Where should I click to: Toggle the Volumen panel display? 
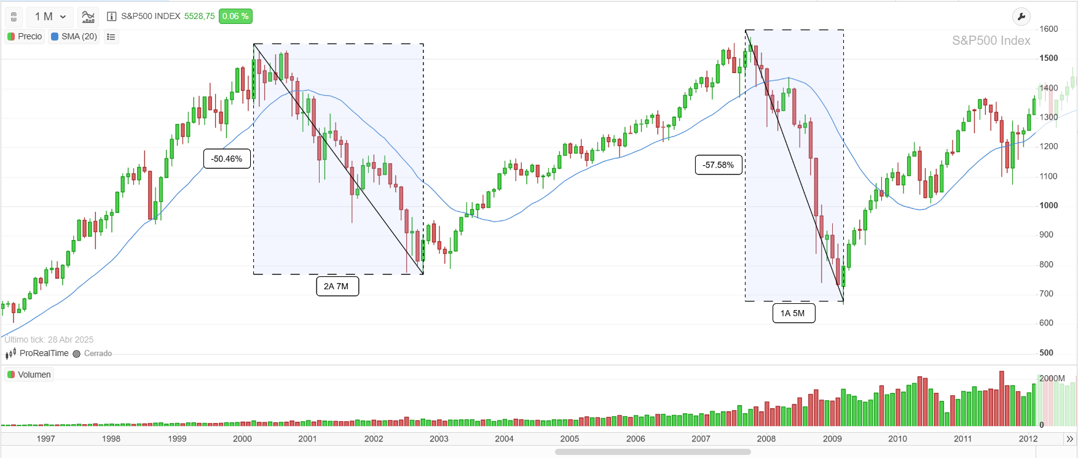pyautogui.click(x=29, y=374)
